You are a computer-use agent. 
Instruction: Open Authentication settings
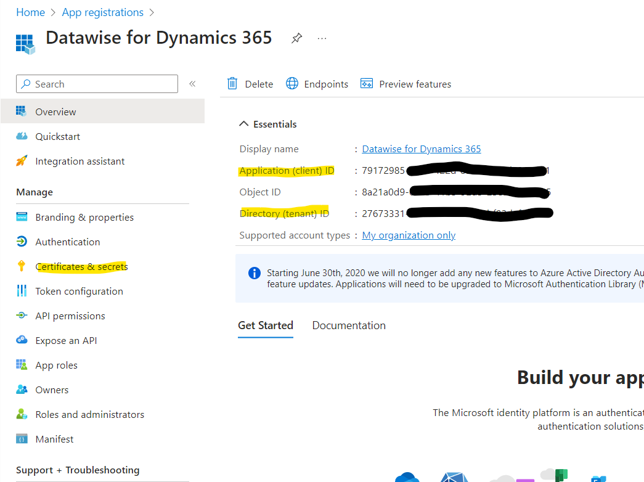point(67,242)
